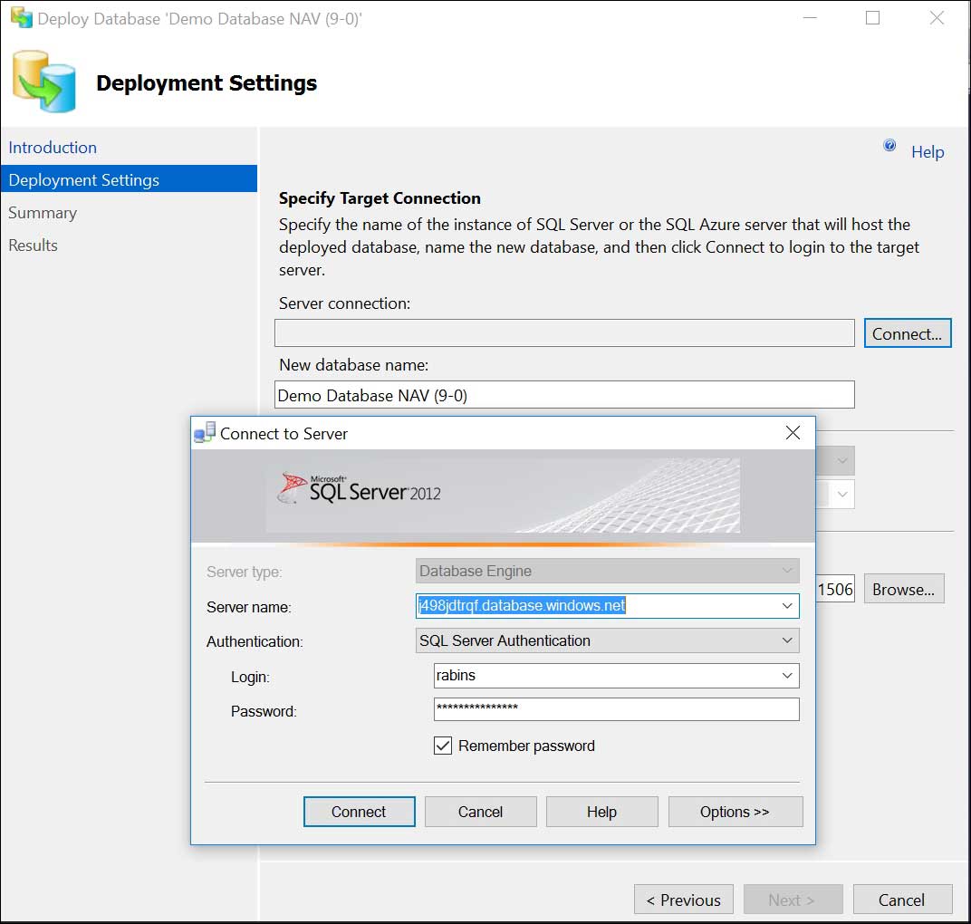Click Options >> to show advanced settings
This screenshot has height=924, width=971.
click(735, 811)
